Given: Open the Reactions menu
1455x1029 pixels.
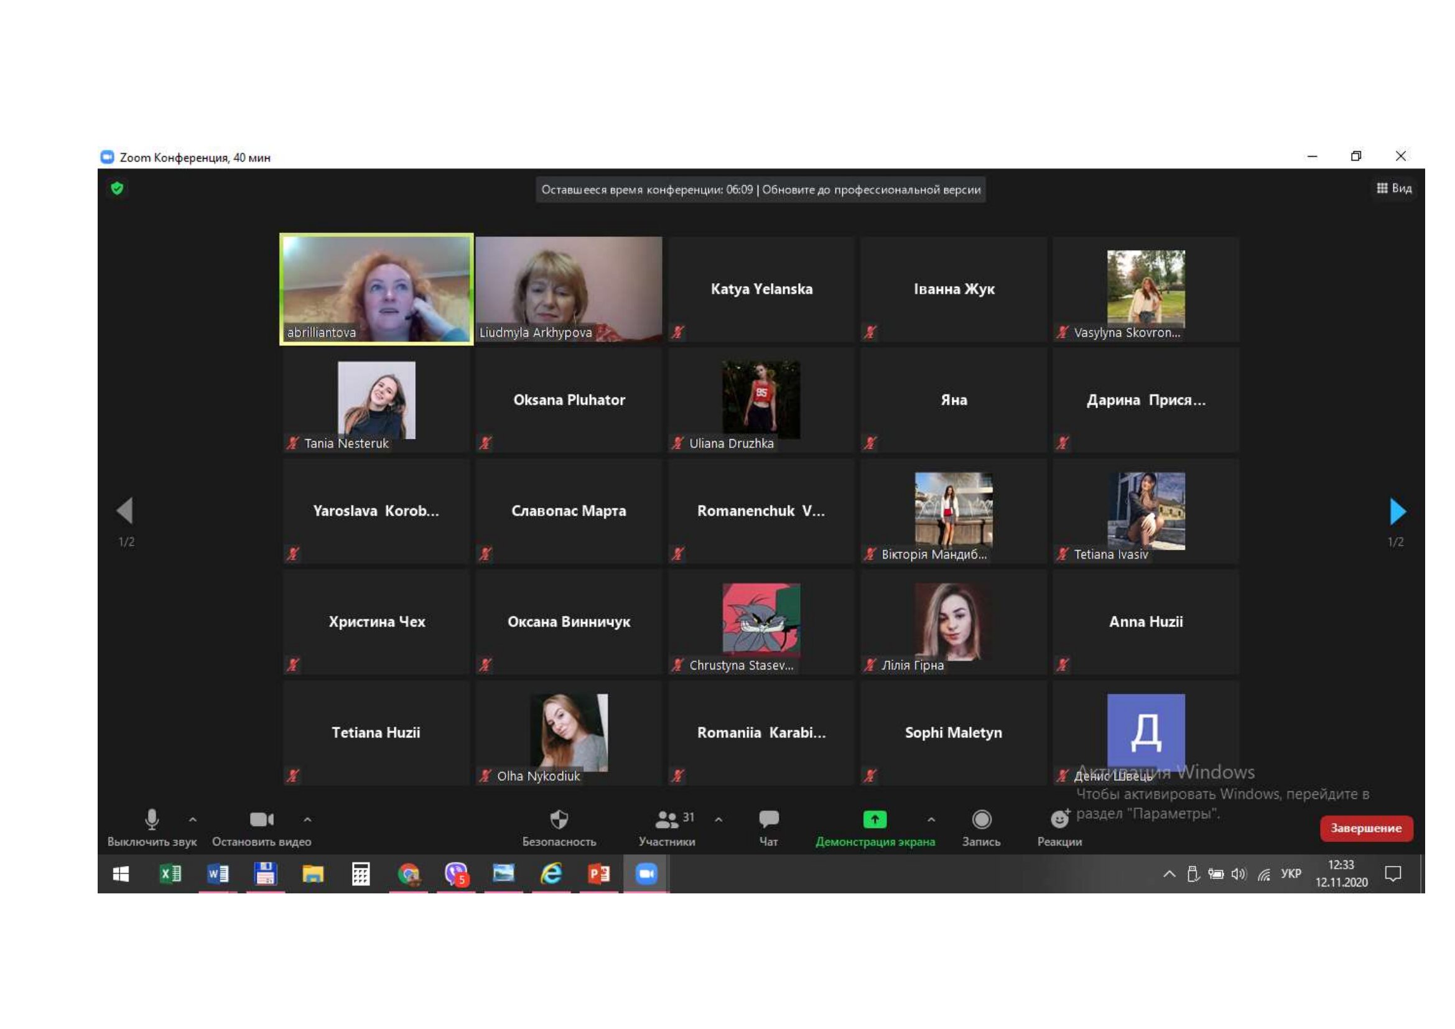Looking at the screenshot, I should click(1059, 821).
